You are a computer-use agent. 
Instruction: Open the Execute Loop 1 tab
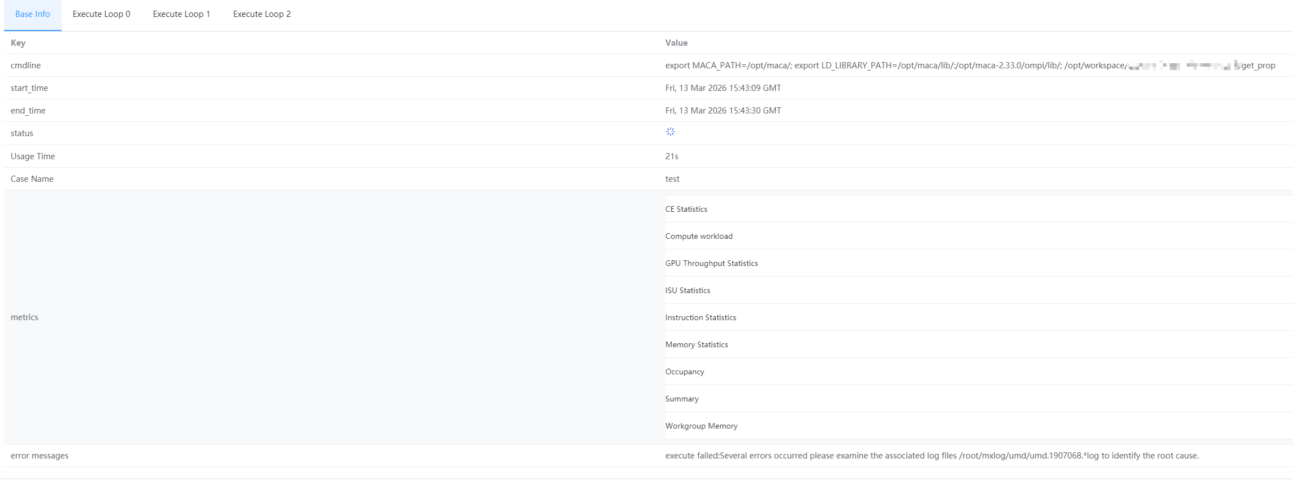pos(181,14)
